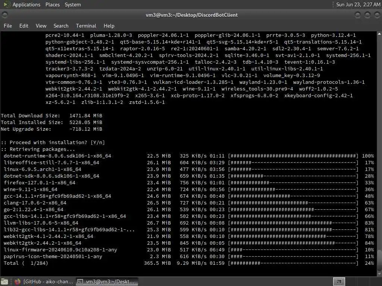Click the llvm-libs-17.0.6-5 package line

click(x=188, y=223)
